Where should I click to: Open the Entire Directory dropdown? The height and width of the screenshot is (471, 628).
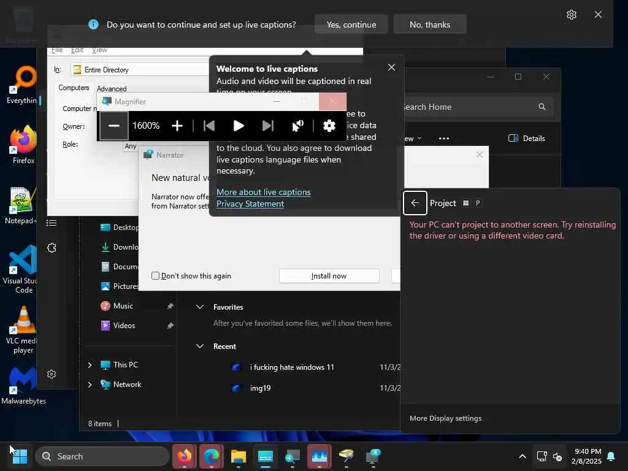tap(140, 70)
